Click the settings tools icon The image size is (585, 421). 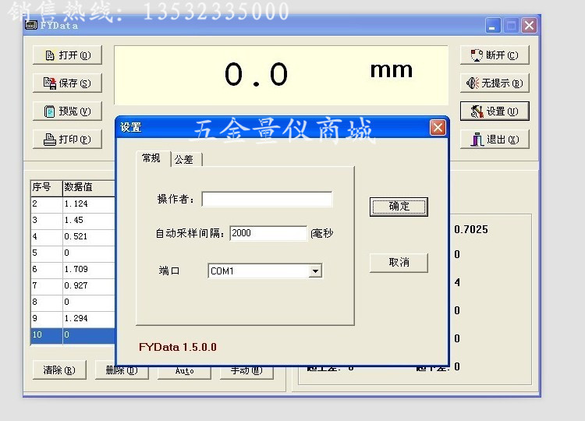coord(477,111)
